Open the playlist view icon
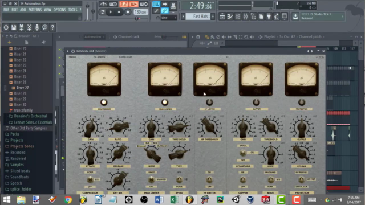 [222, 17]
